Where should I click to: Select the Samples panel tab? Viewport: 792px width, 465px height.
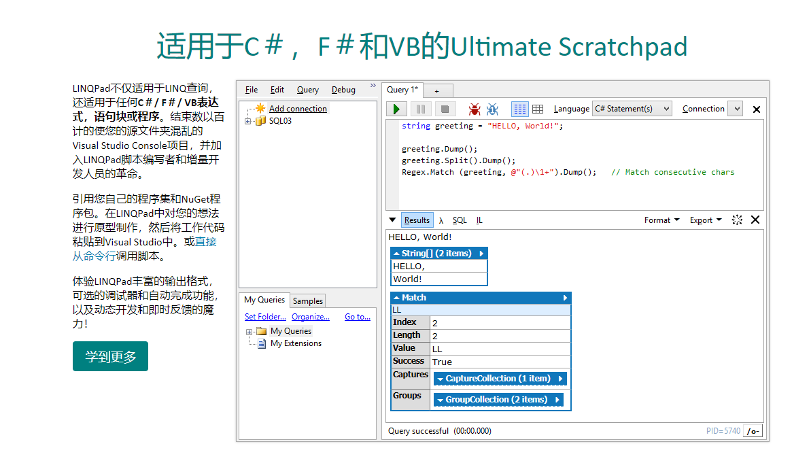point(307,301)
